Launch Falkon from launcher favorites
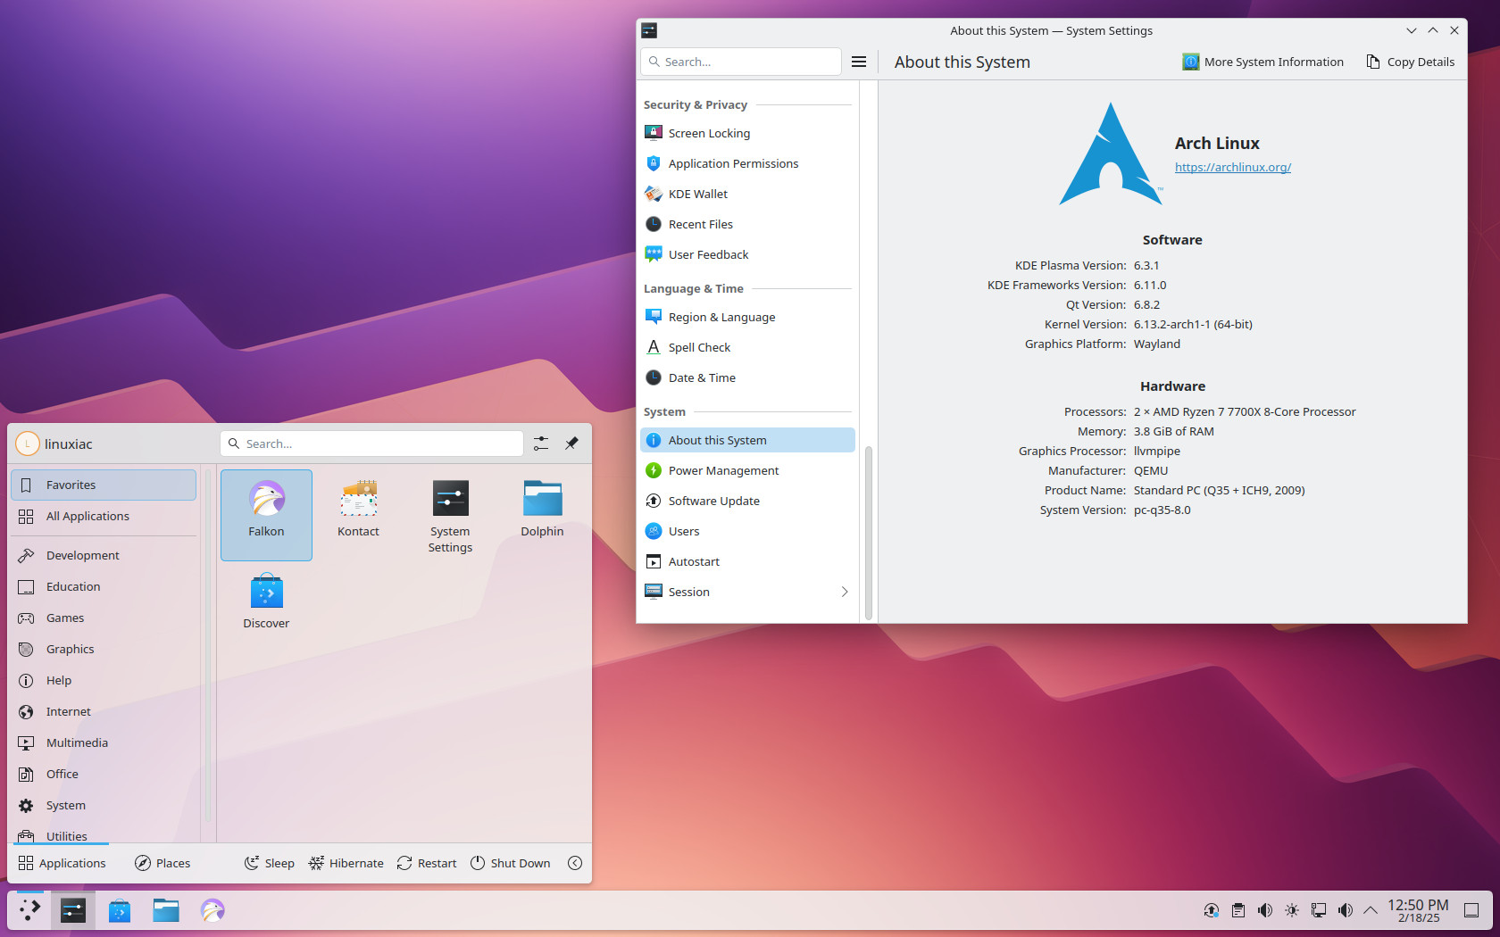 tap(266, 515)
